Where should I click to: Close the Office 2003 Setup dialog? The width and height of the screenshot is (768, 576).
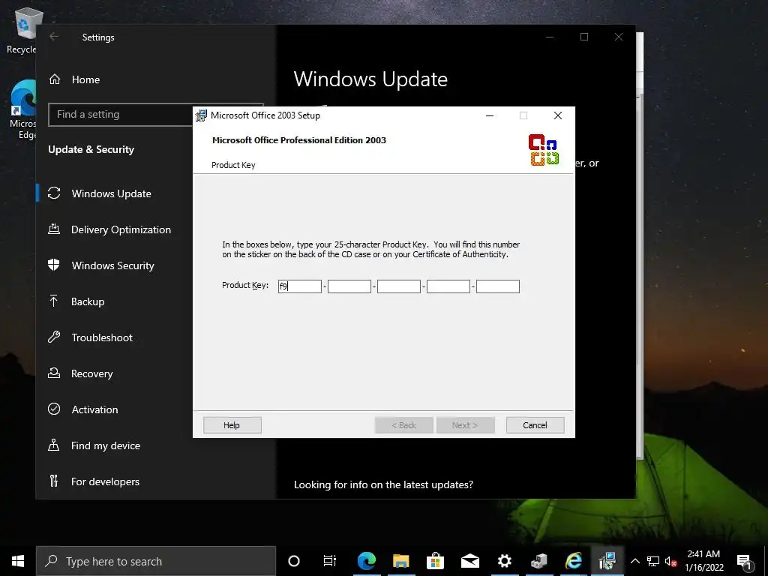[x=558, y=115]
